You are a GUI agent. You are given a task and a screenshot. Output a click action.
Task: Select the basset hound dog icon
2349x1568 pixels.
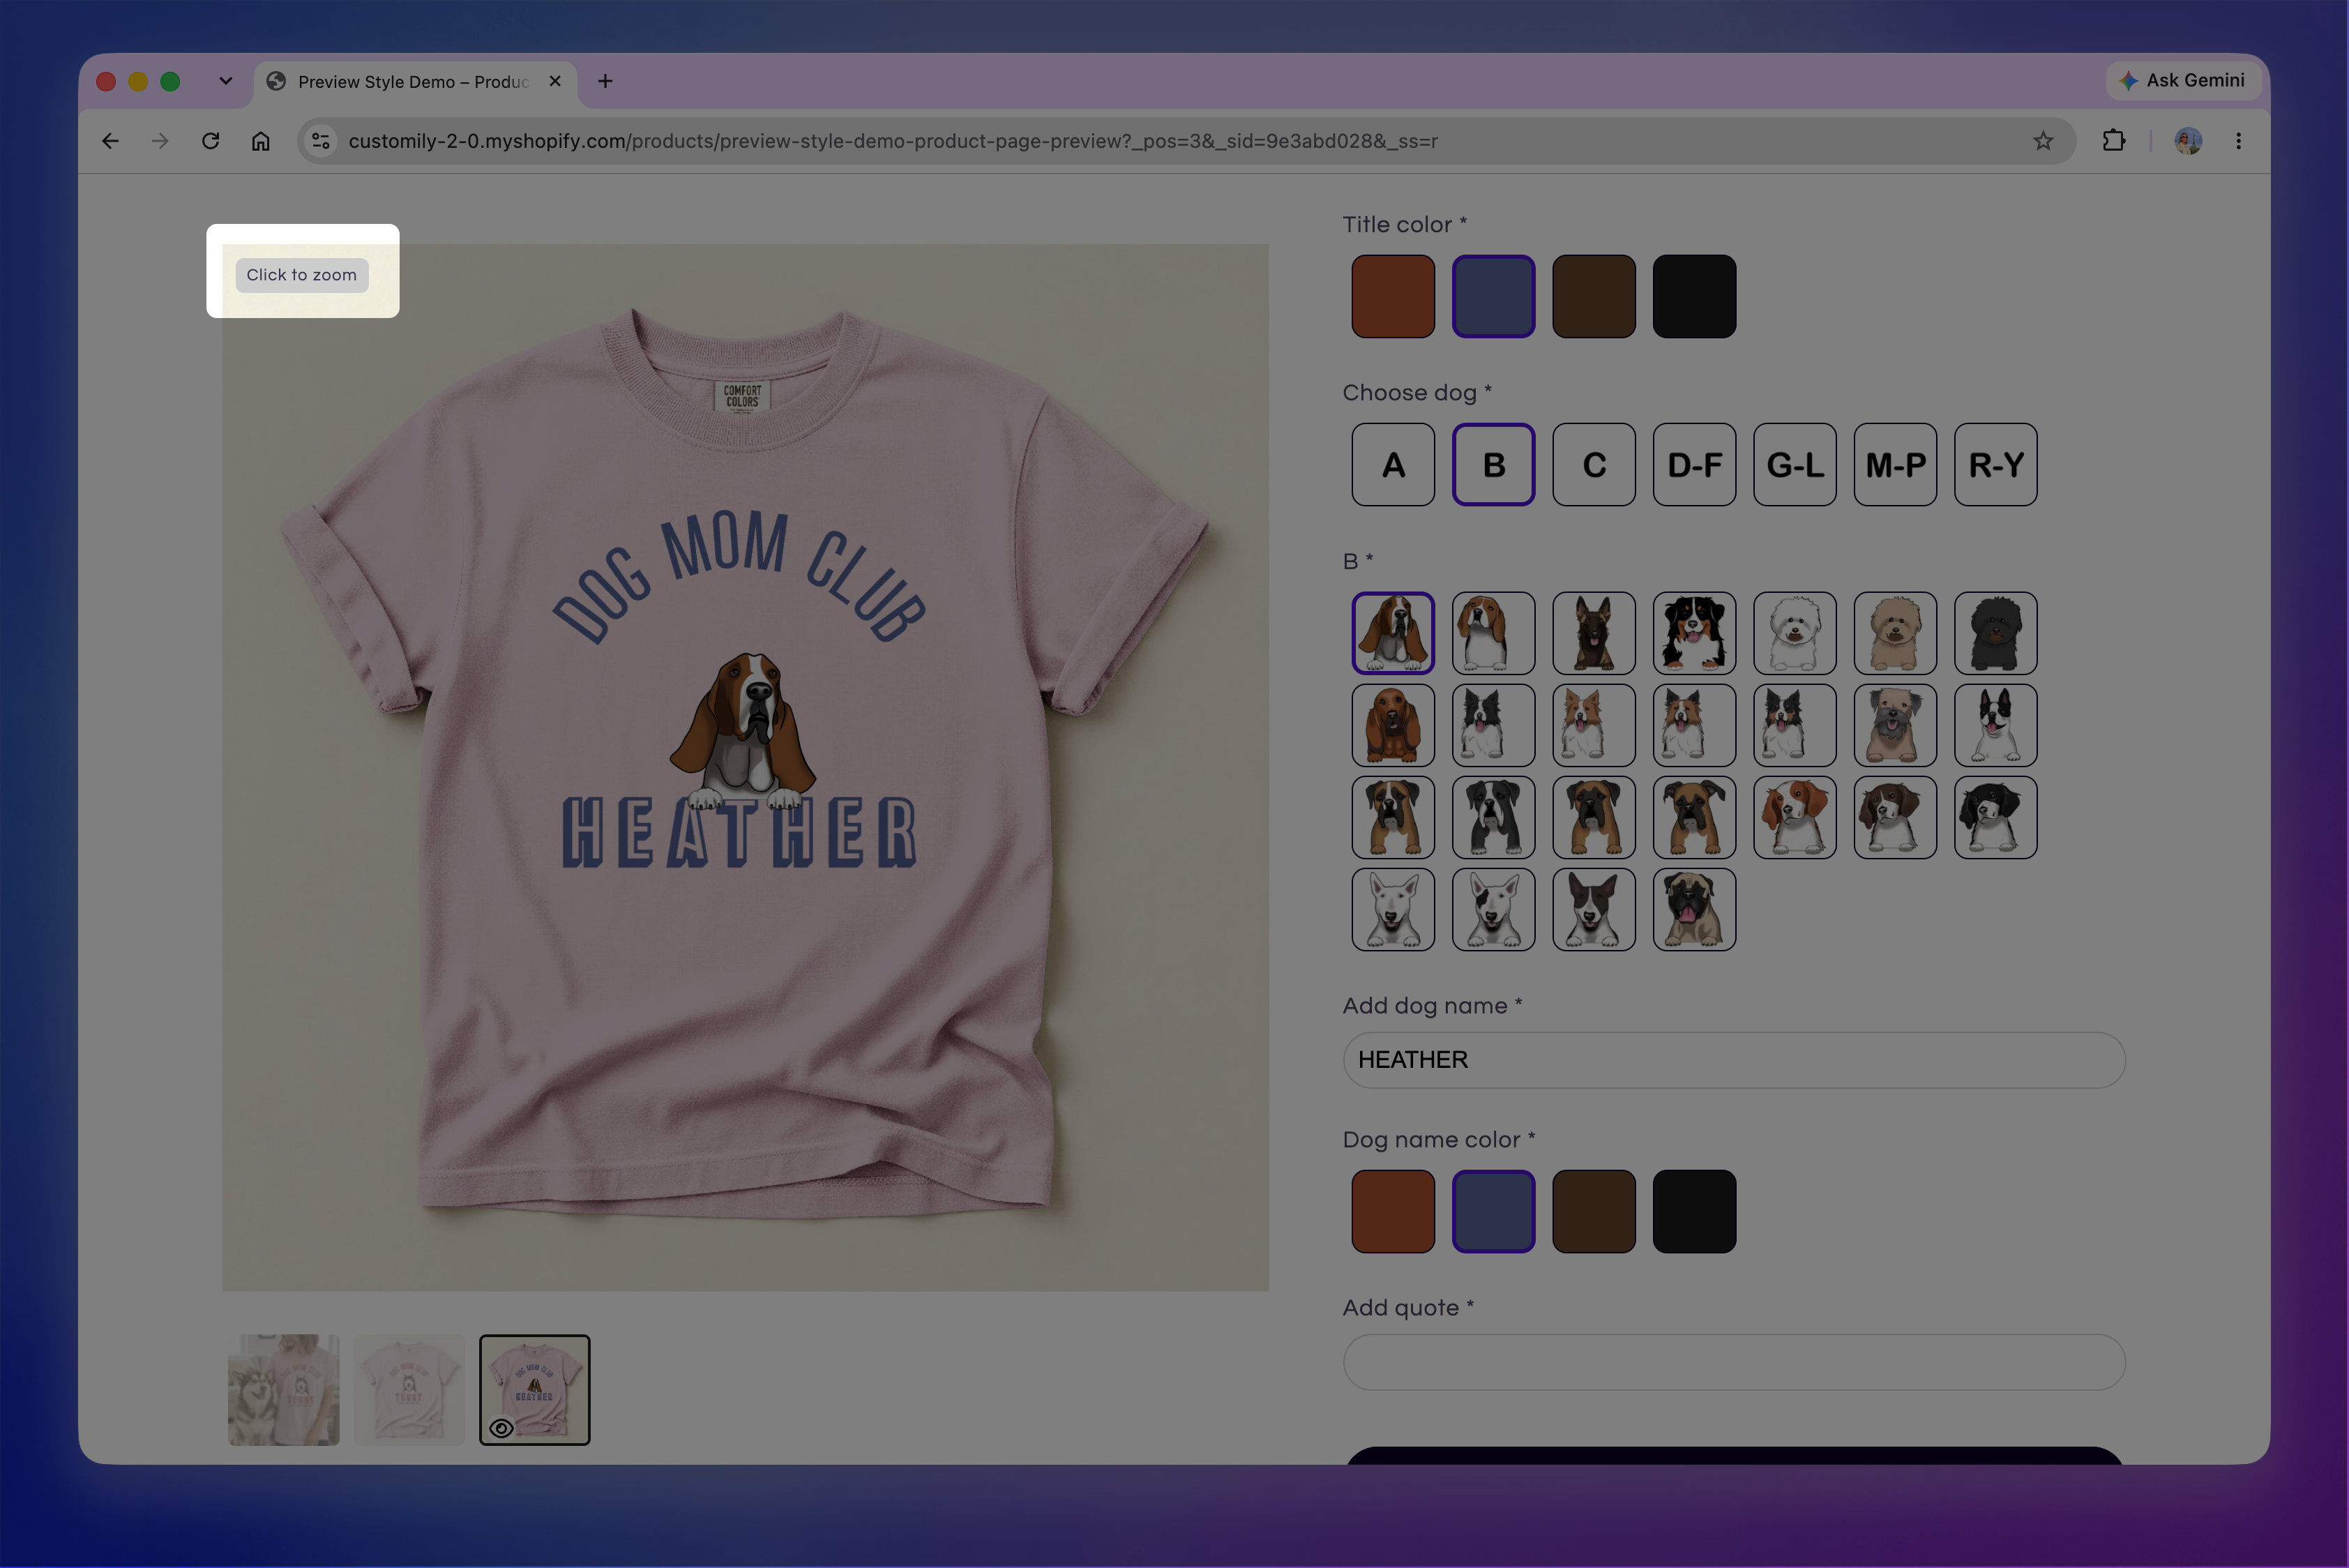click(1393, 633)
